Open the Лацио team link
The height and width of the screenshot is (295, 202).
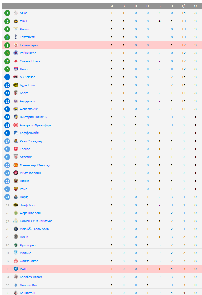24,29
